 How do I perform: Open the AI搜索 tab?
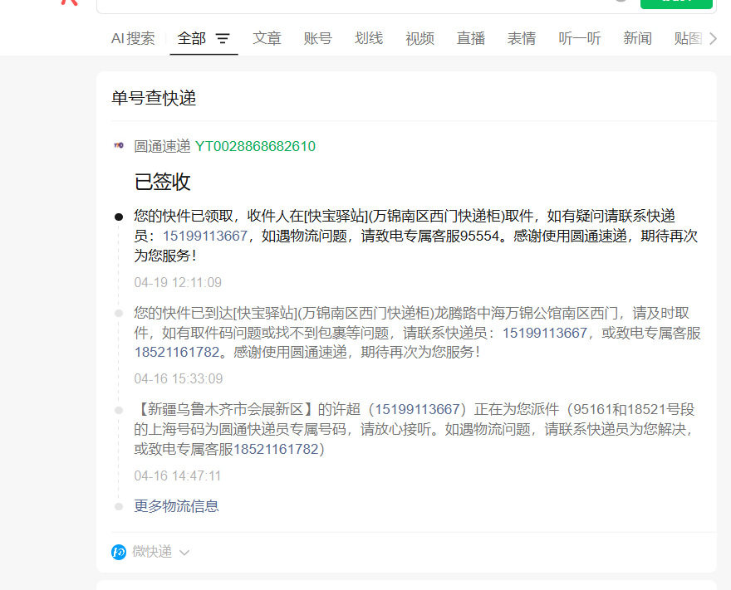pos(133,38)
